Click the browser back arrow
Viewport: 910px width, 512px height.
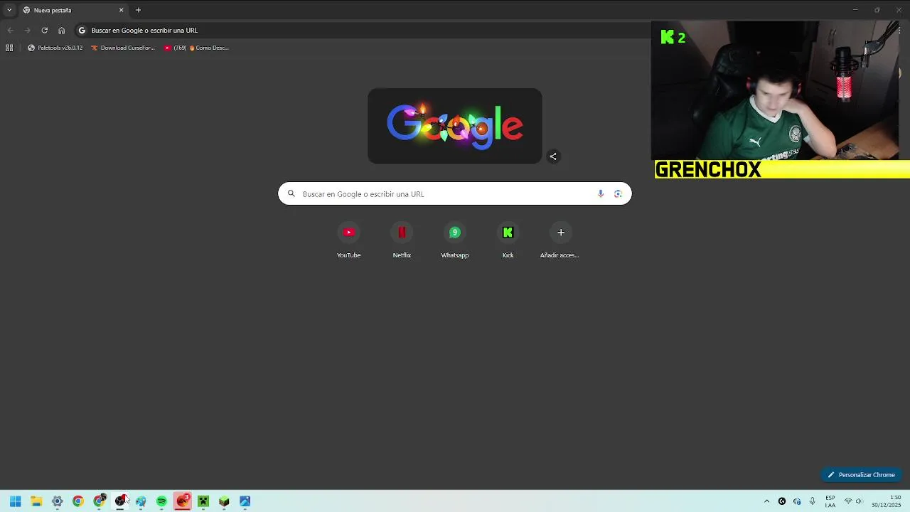click(10, 31)
